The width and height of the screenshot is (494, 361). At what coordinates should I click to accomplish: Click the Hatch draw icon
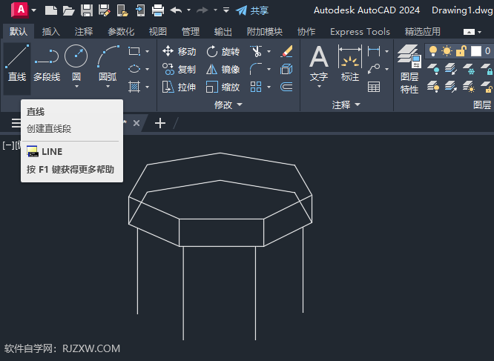point(134,86)
